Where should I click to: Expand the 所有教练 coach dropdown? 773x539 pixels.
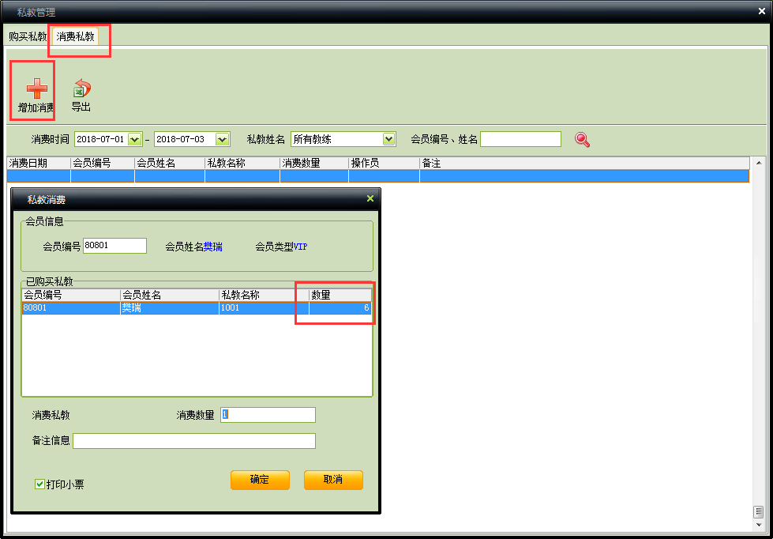pyautogui.click(x=388, y=139)
